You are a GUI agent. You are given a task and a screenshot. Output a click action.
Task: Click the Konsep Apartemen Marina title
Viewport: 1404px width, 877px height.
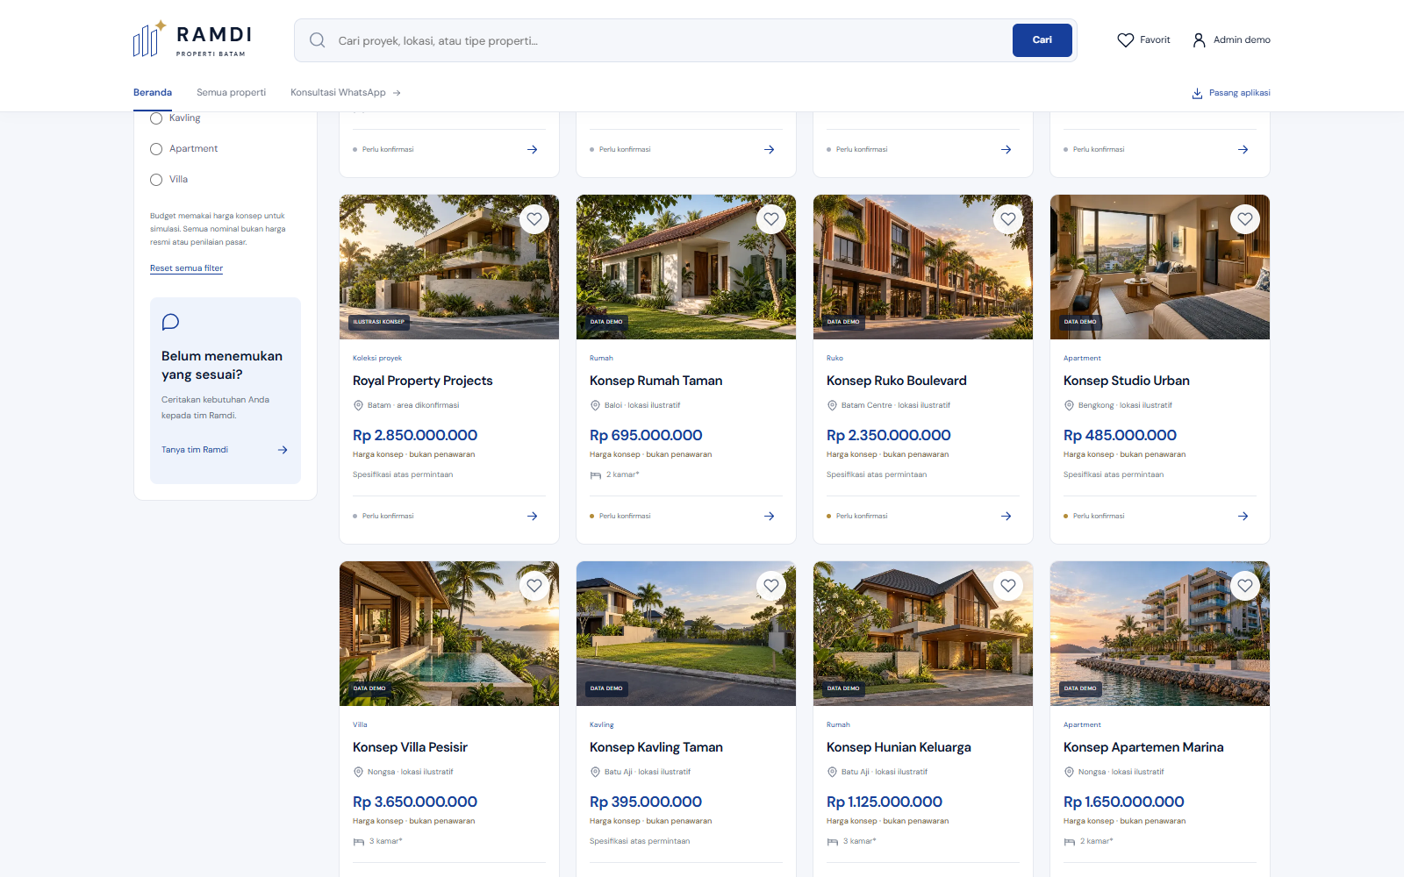point(1143,747)
